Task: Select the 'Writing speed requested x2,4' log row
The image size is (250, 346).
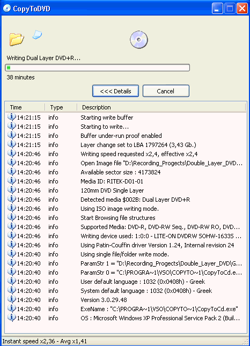Action: pos(126,154)
